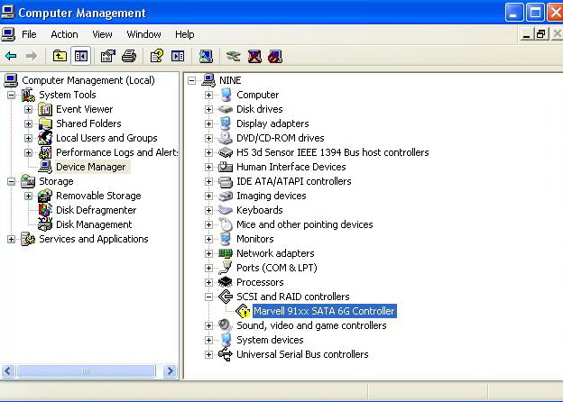Select HS 3d Sensor IEEE 1394 entry

[333, 152]
